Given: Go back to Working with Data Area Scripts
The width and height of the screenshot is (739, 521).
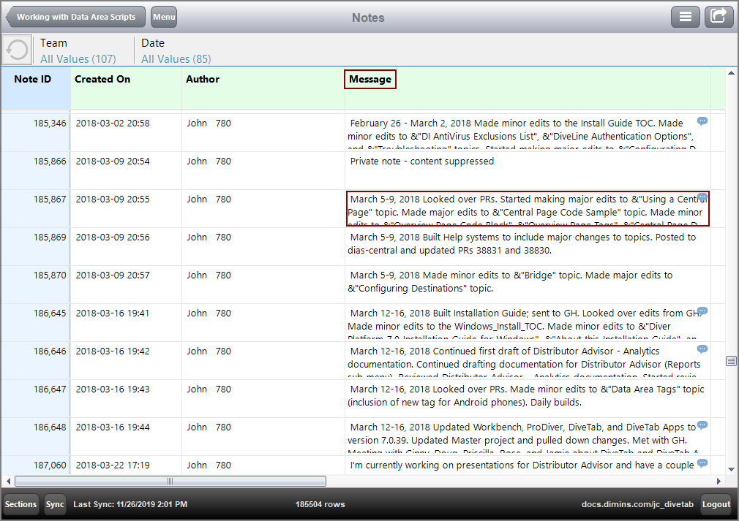Looking at the screenshot, I should 75,17.
